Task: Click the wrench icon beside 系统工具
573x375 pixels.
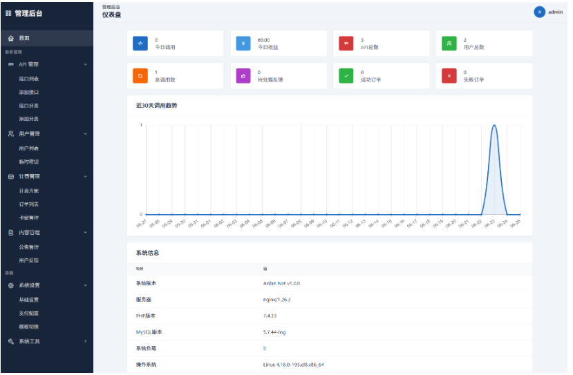Action: point(11,342)
